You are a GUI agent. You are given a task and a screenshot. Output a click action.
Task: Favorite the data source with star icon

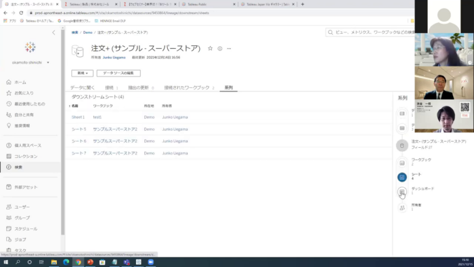pyautogui.click(x=210, y=48)
